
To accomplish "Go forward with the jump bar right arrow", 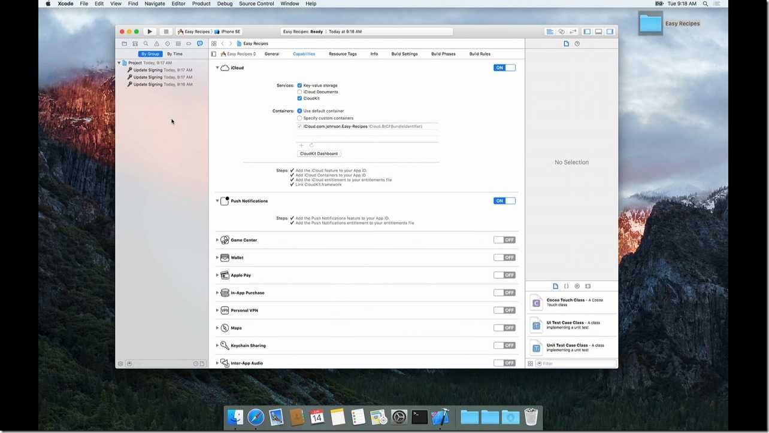I will click(x=231, y=44).
